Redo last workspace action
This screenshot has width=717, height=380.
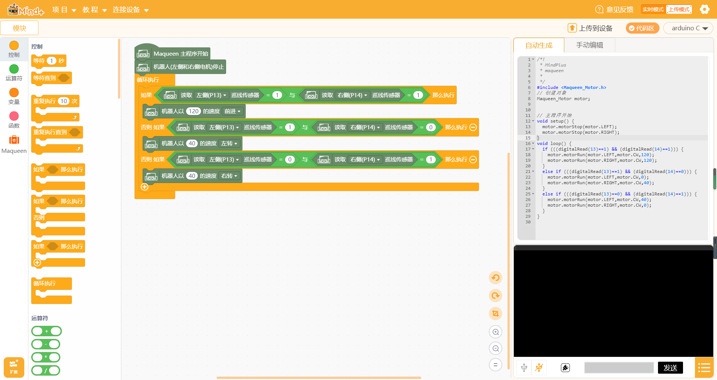[x=496, y=296]
